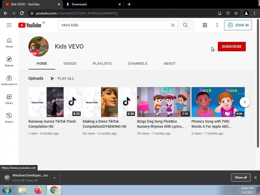This screenshot has width=260, height=195.
Task: Click the ISO file icon in downloads bar
Action: [x=7, y=177]
